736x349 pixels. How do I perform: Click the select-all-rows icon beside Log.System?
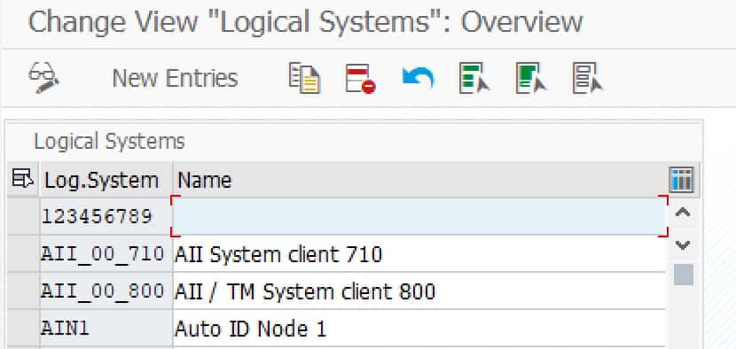point(22,180)
